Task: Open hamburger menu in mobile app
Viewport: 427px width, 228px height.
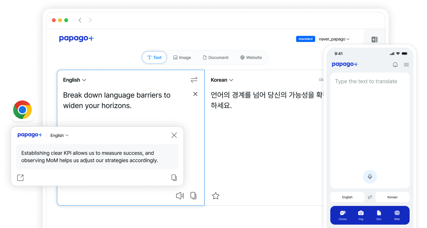Action: 406,65
